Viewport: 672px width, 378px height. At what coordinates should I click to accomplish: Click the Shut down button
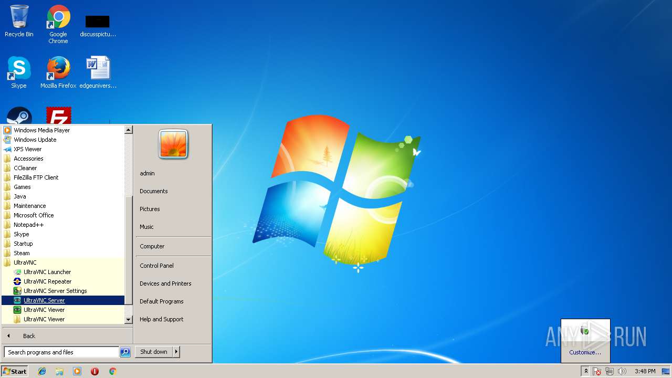[154, 352]
